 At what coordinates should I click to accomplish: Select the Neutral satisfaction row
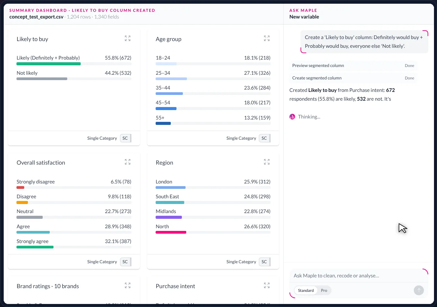74,214
